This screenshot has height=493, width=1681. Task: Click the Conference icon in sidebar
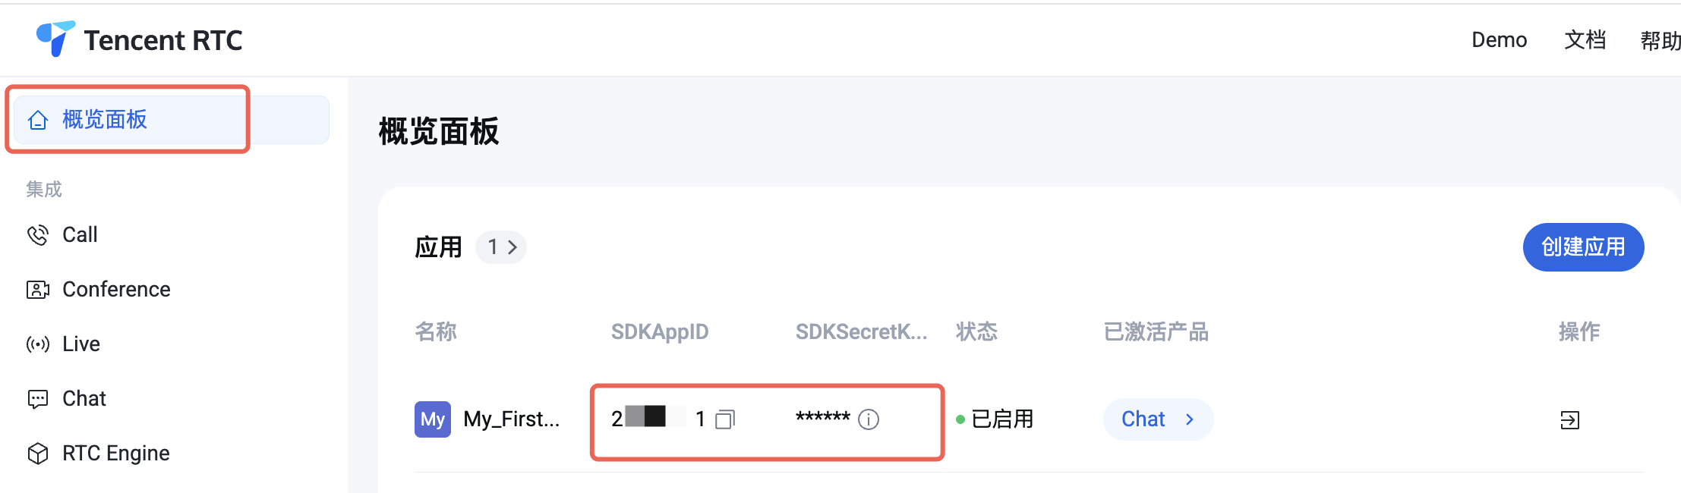pyautogui.click(x=38, y=290)
